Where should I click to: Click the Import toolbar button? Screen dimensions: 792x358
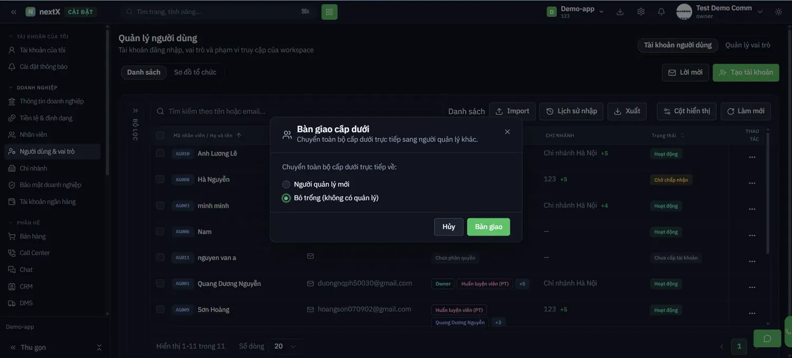click(x=512, y=111)
